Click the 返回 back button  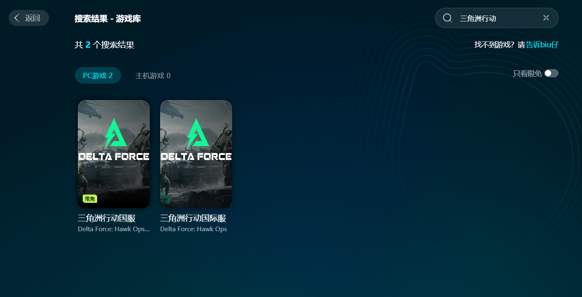(x=29, y=18)
